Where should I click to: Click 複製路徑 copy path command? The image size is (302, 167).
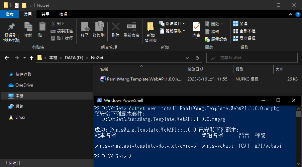point(62,31)
